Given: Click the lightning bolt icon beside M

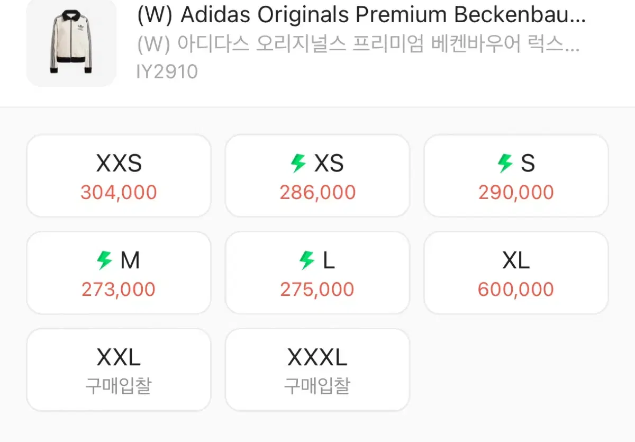Looking at the screenshot, I should point(105,260).
